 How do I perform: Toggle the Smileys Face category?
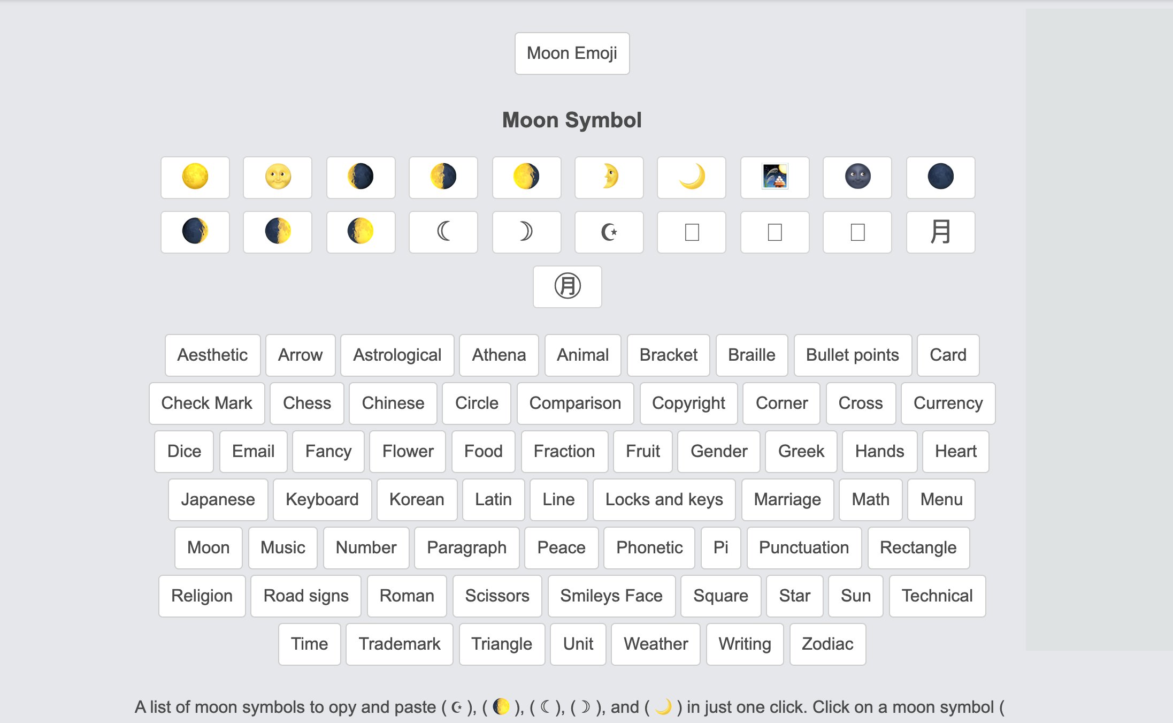pos(611,596)
